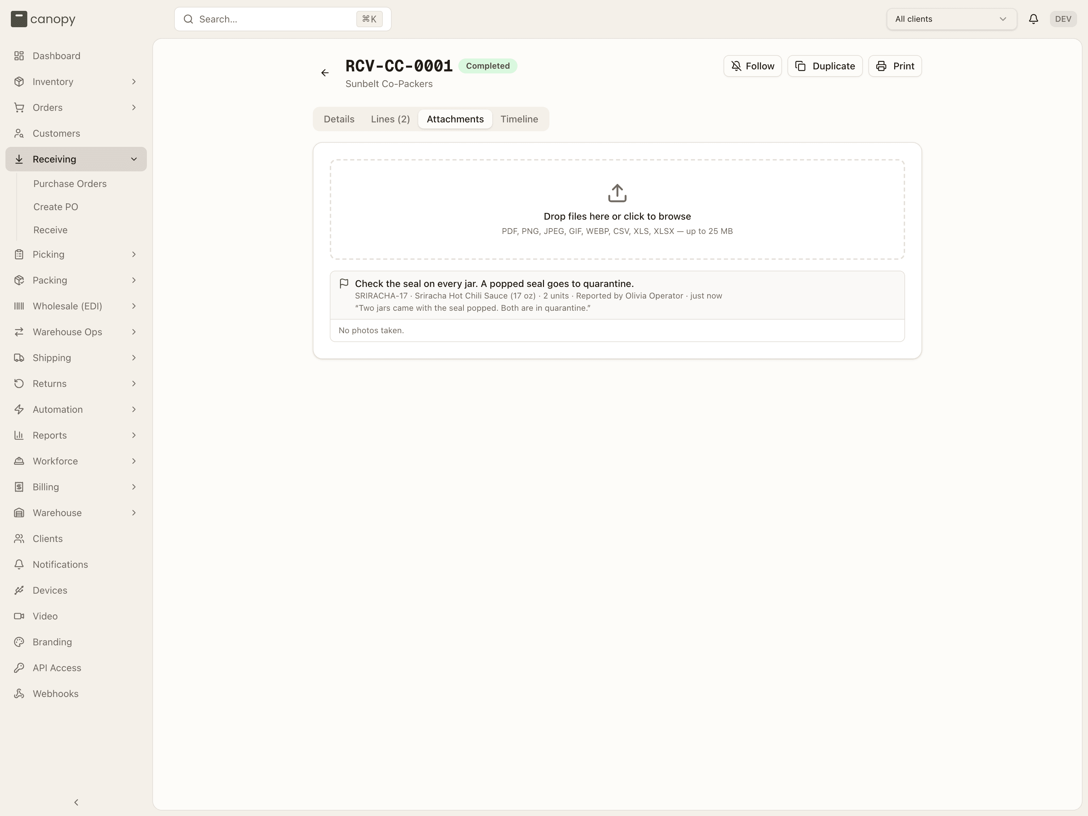Open the All clients dropdown

(951, 19)
